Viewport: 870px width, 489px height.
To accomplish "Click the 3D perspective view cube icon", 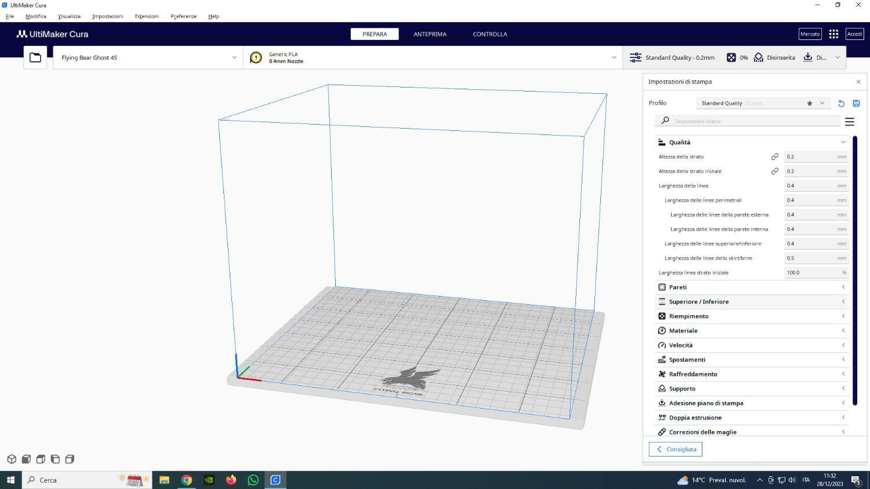I will point(12,459).
